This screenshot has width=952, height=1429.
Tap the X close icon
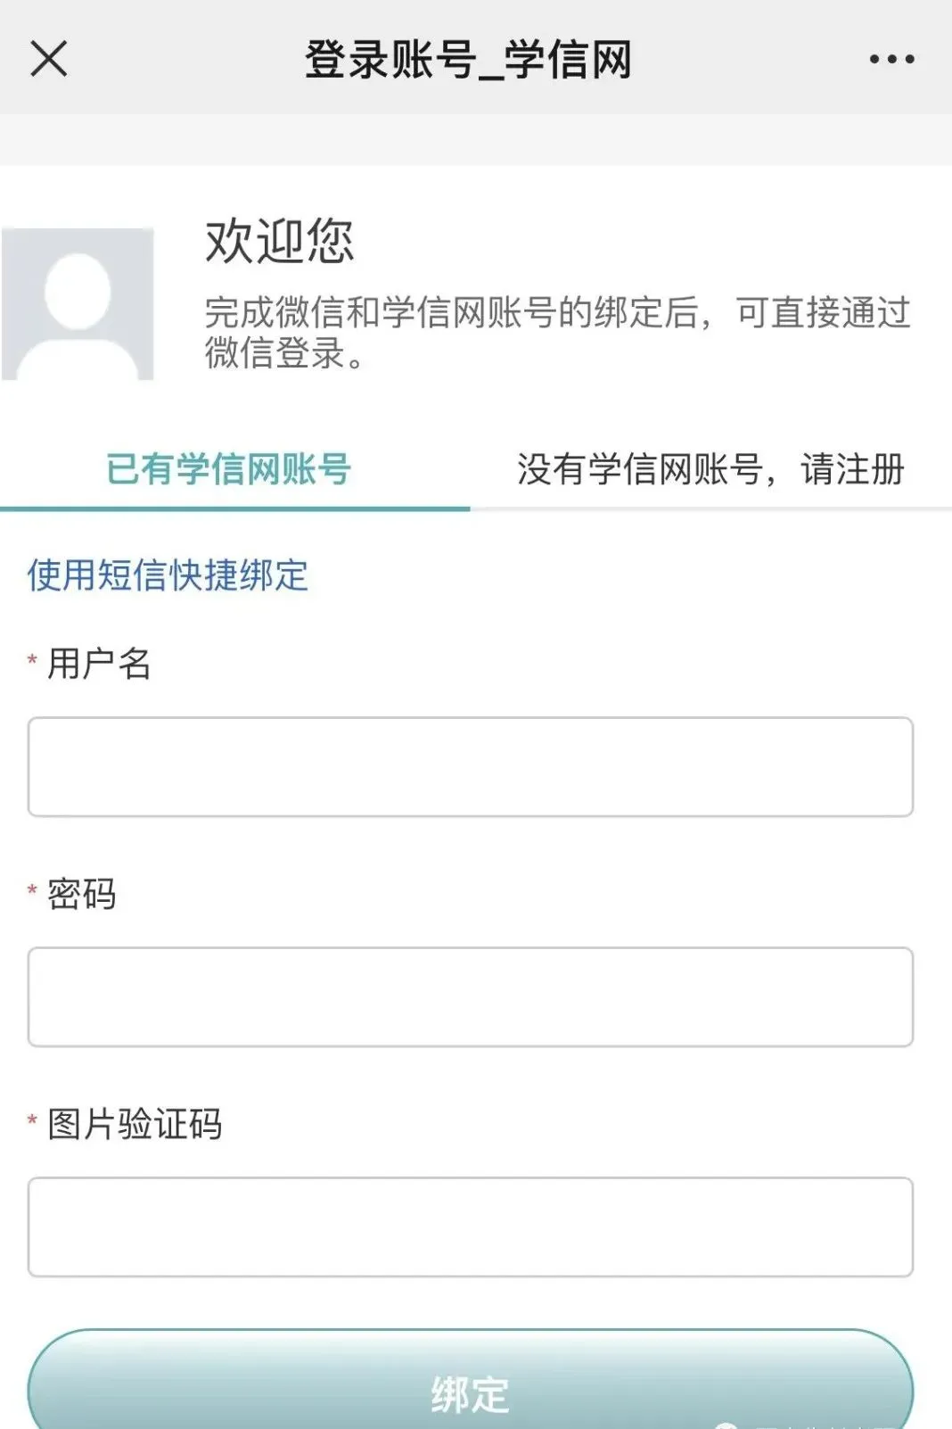pos(49,59)
